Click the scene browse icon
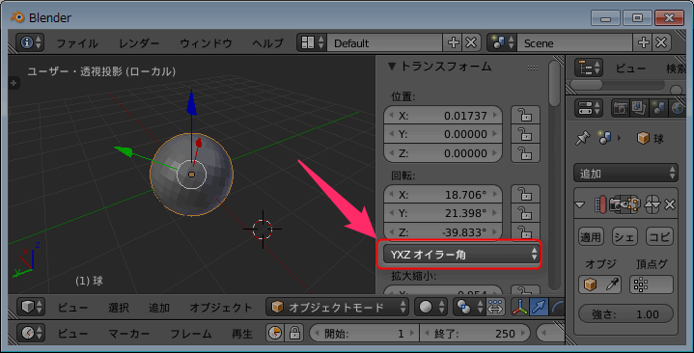The width and height of the screenshot is (694, 353). tap(502, 42)
